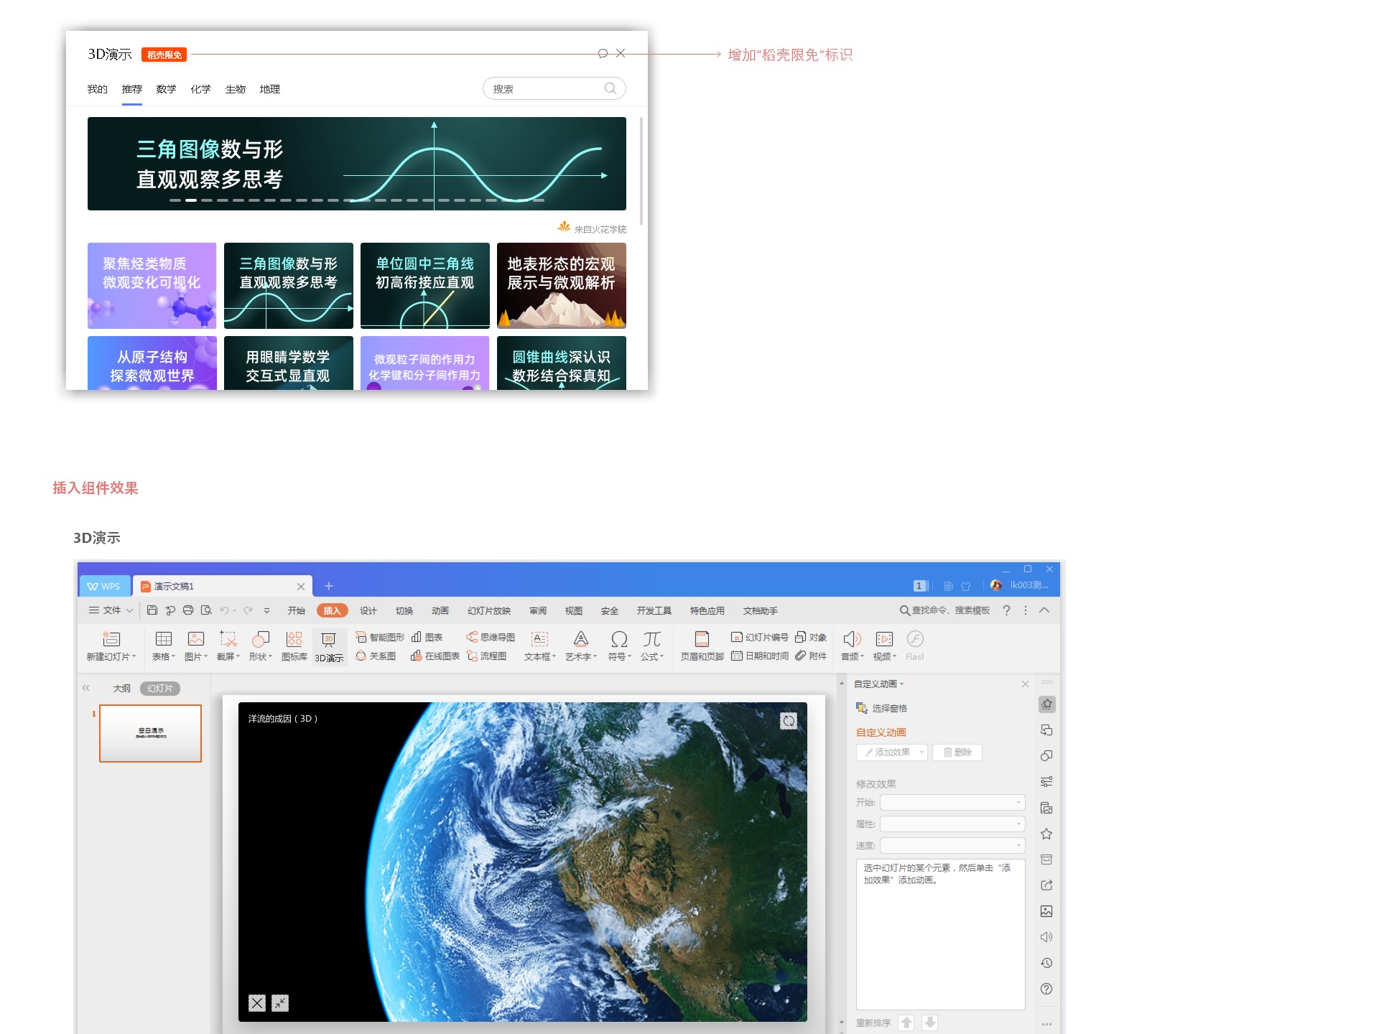This screenshot has width=1379, height=1034.
Task: Open the 3D演示 tool in ribbon
Action: (329, 646)
